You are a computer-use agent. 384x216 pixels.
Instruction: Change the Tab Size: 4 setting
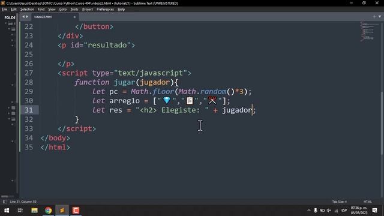tap(340, 202)
